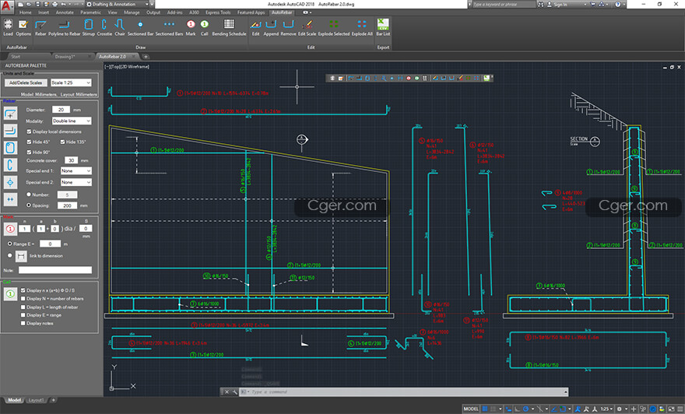Click the rebar draw icon in palette

10,114
